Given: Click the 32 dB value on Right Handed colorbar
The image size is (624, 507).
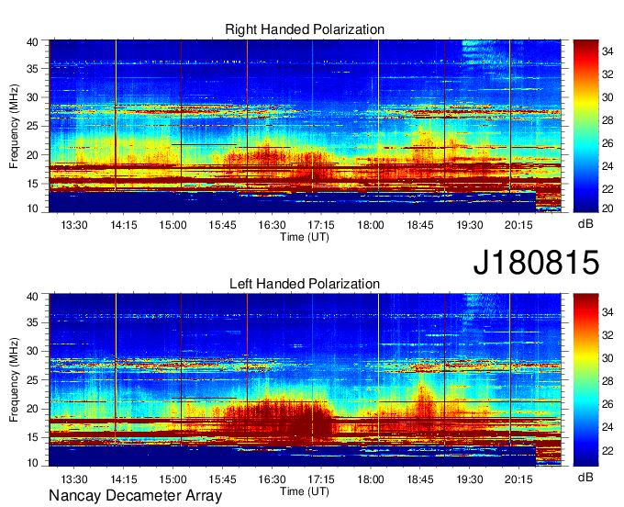Looking at the screenshot, I should (607, 74).
